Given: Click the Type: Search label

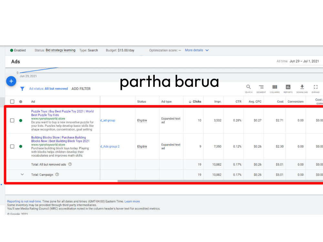Looking at the screenshot, I should (89, 50).
